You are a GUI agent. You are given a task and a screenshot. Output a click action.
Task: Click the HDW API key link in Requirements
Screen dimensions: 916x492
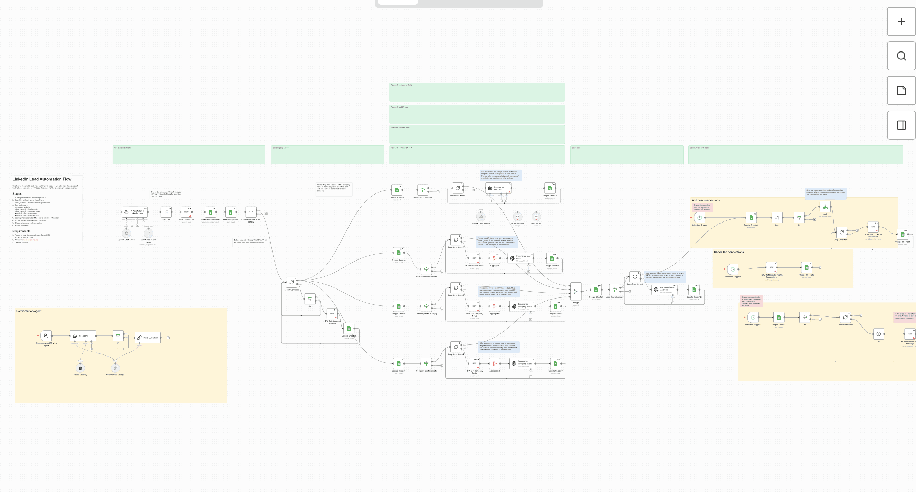pos(31,240)
